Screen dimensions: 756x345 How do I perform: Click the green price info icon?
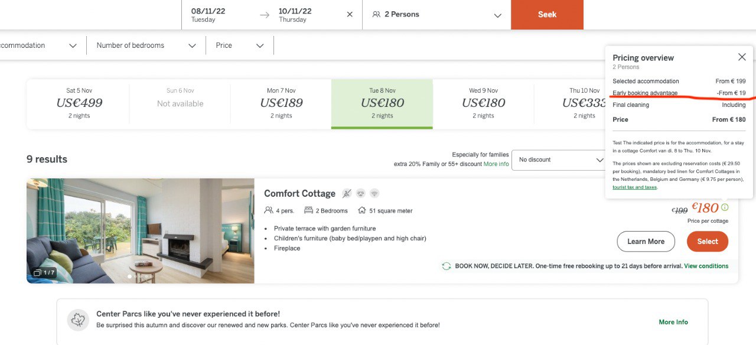pos(725,207)
